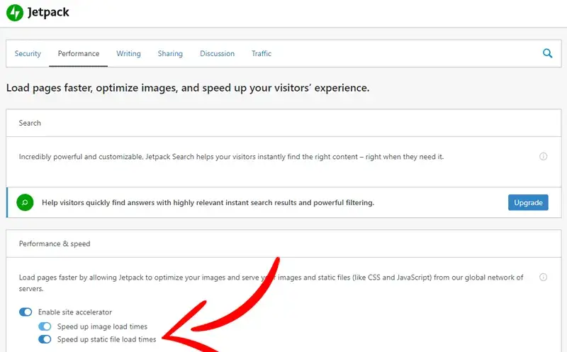Select the Performance tab
Screen dimensions: 567x352
coord(79,54)
